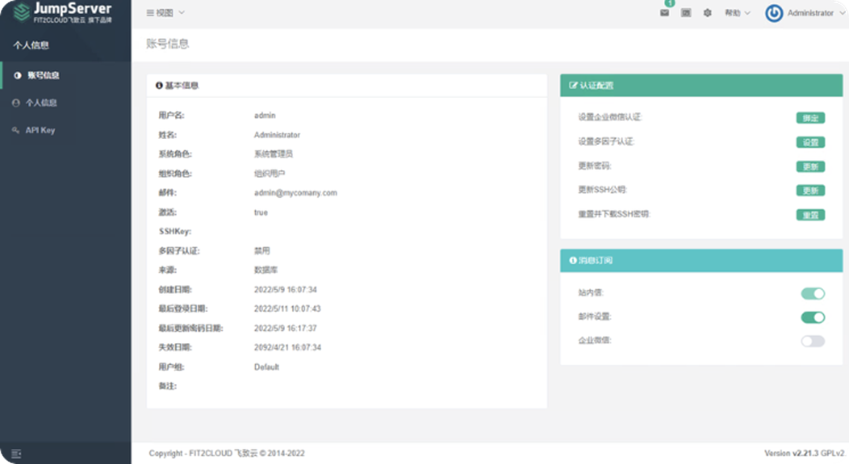Click the username value admin

[265, 115]
